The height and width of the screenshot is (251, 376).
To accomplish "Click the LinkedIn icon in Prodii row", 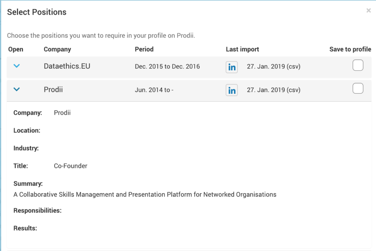I will click(x=232, y=90).
